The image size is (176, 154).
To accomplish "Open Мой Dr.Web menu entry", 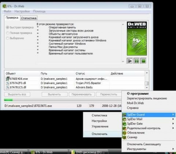I will (x=135, y=103).
